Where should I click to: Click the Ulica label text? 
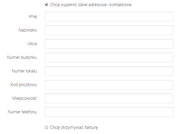pos(32,44)
